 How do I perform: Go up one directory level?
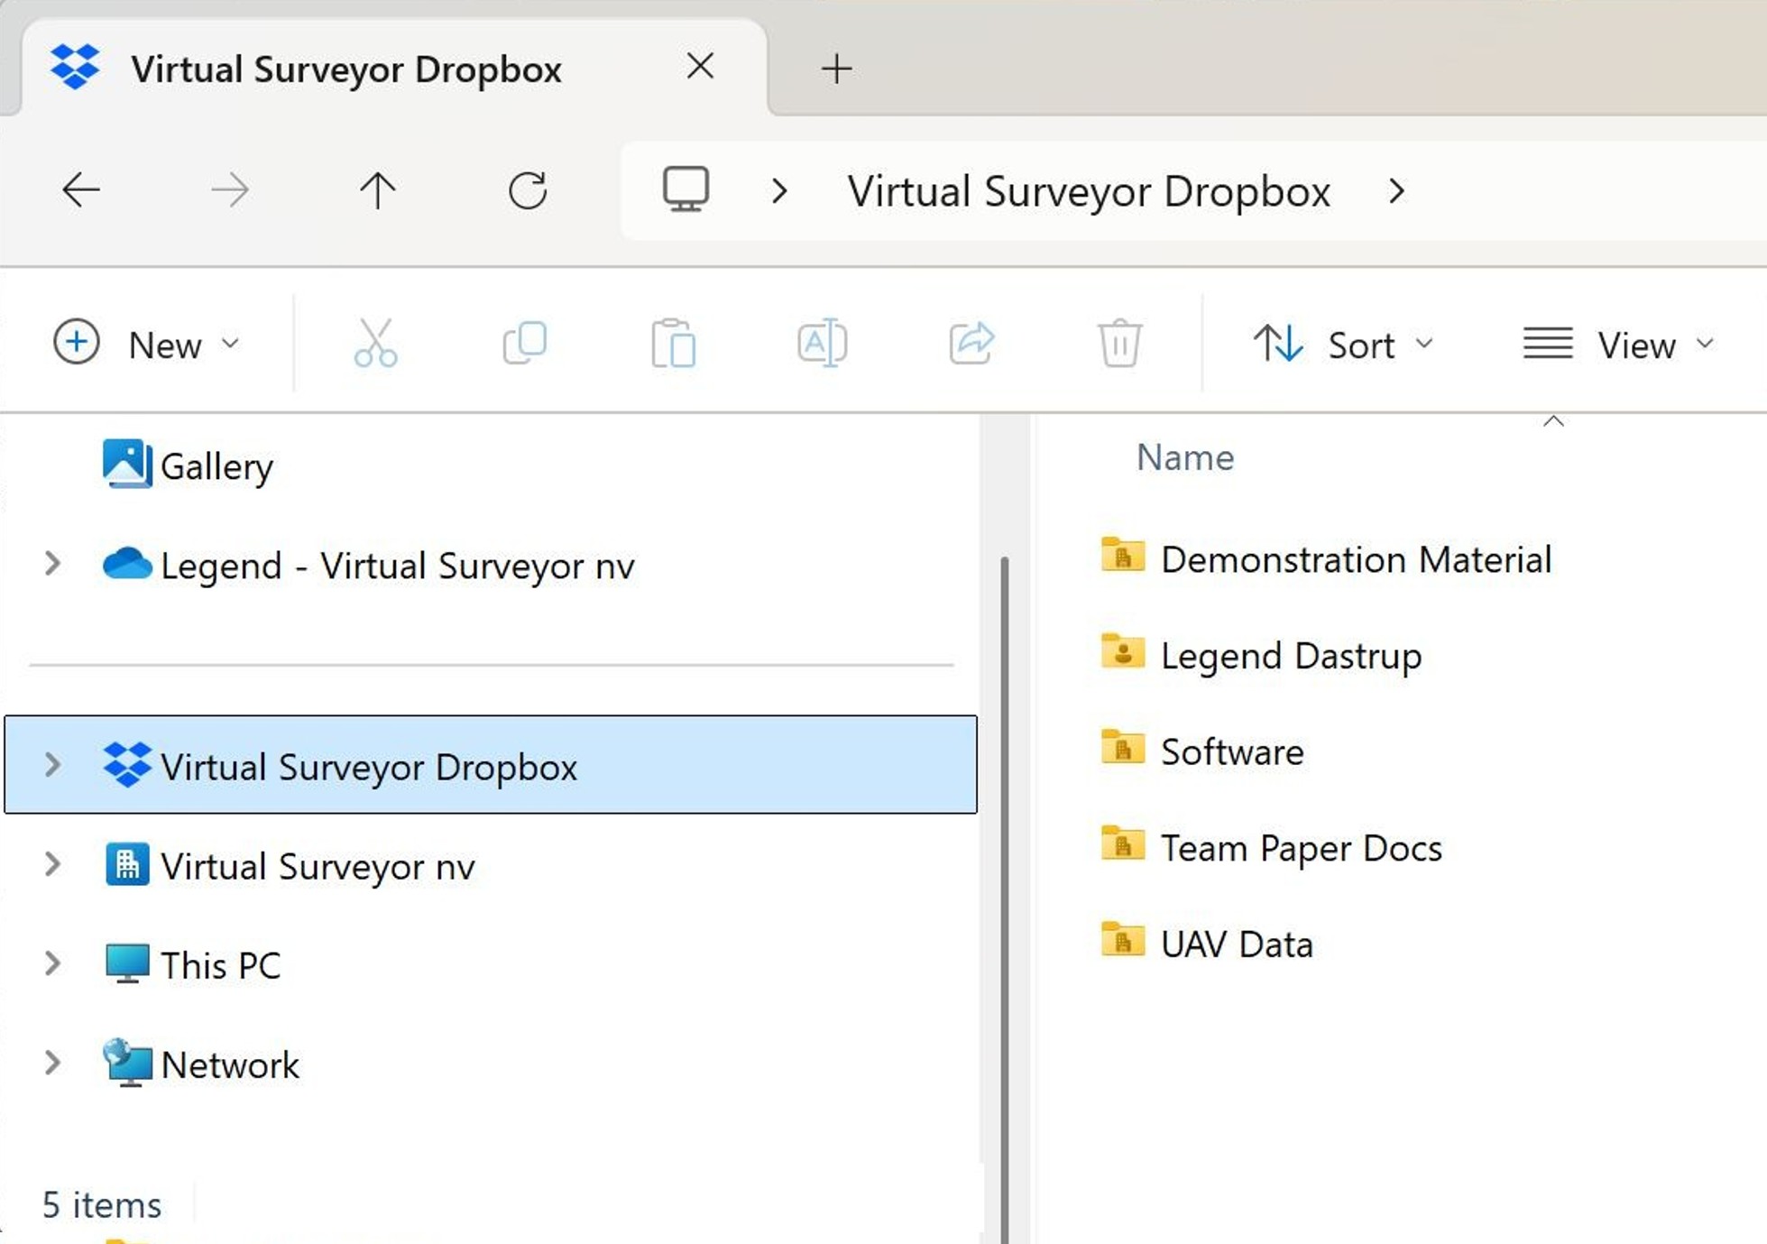coord(378,190)
